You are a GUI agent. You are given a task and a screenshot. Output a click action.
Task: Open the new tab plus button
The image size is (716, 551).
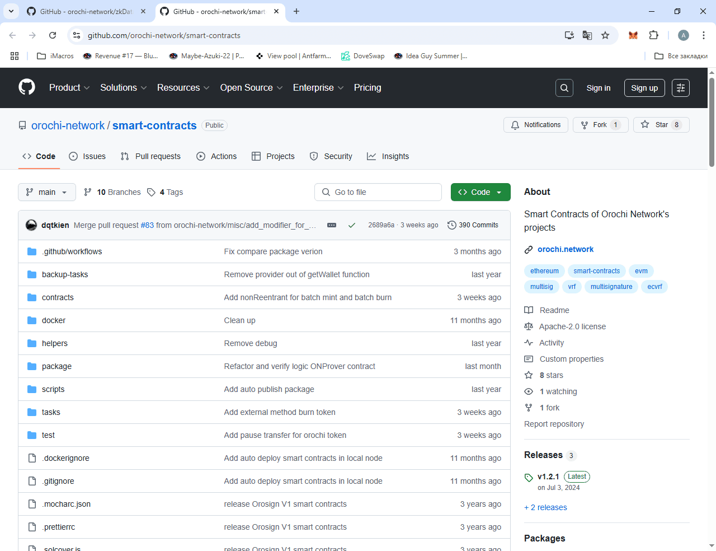tap(296, 11)
